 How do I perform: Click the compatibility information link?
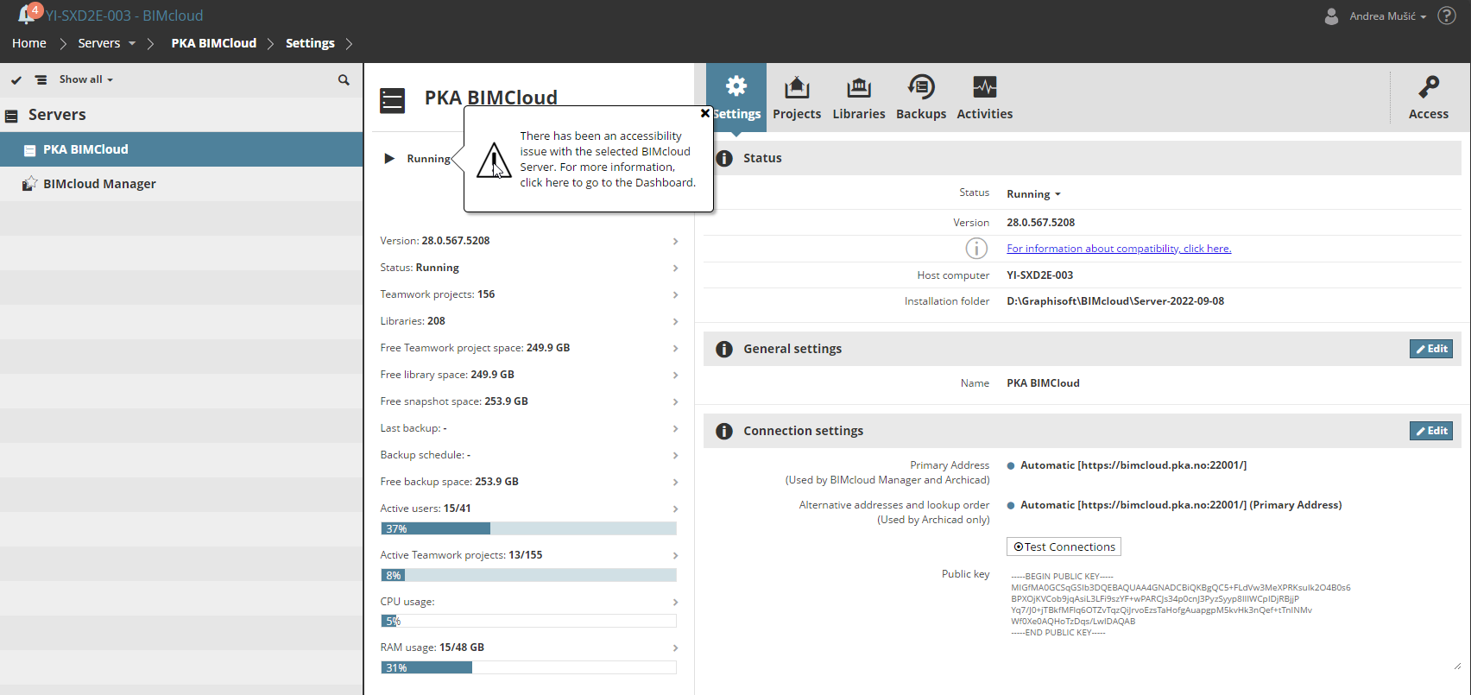point(1118,249)
